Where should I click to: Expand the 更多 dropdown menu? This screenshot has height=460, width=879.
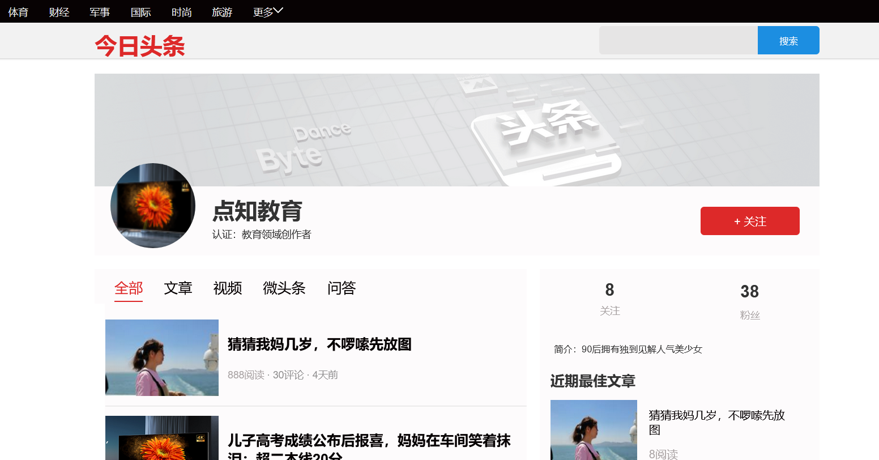[268, 12]
